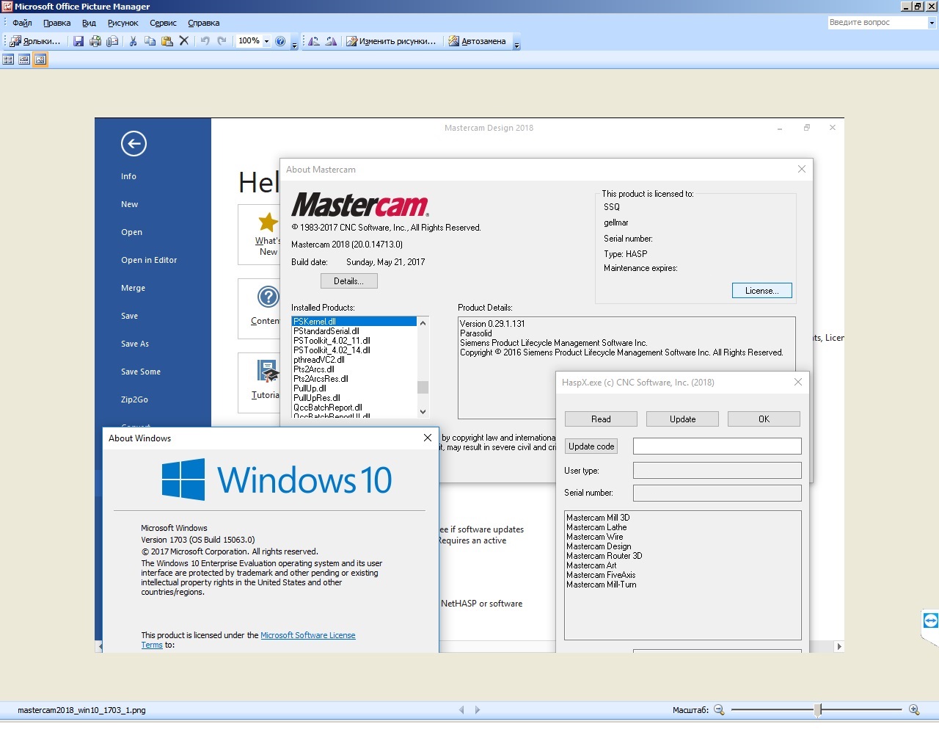This screenshot has height=749, width=939.
Task: Click the Undo arrow icon
Action: tap(205, 41)
